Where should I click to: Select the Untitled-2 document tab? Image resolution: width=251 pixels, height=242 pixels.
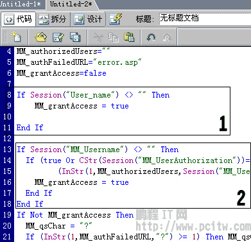click(71, 4)
